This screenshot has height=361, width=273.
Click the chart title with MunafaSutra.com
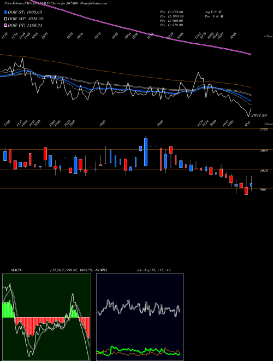(x=56, y=3)
